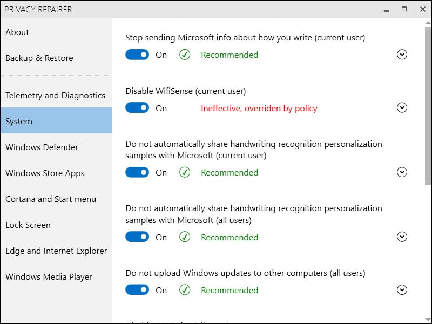432x324 pixels.
Task: Open the Telemetry and Diagnostics section
Action: 56,96
